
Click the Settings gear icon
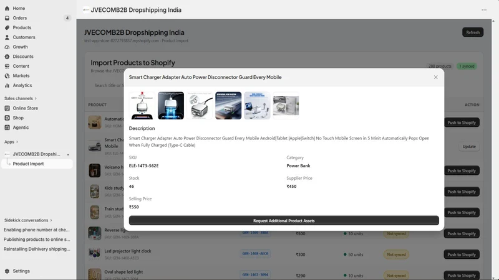(7, 271)
